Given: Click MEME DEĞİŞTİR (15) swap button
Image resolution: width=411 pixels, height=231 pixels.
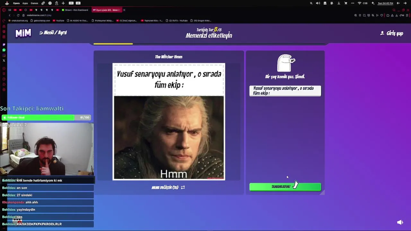Looking at the screenshot, I should tap(168, 187).
